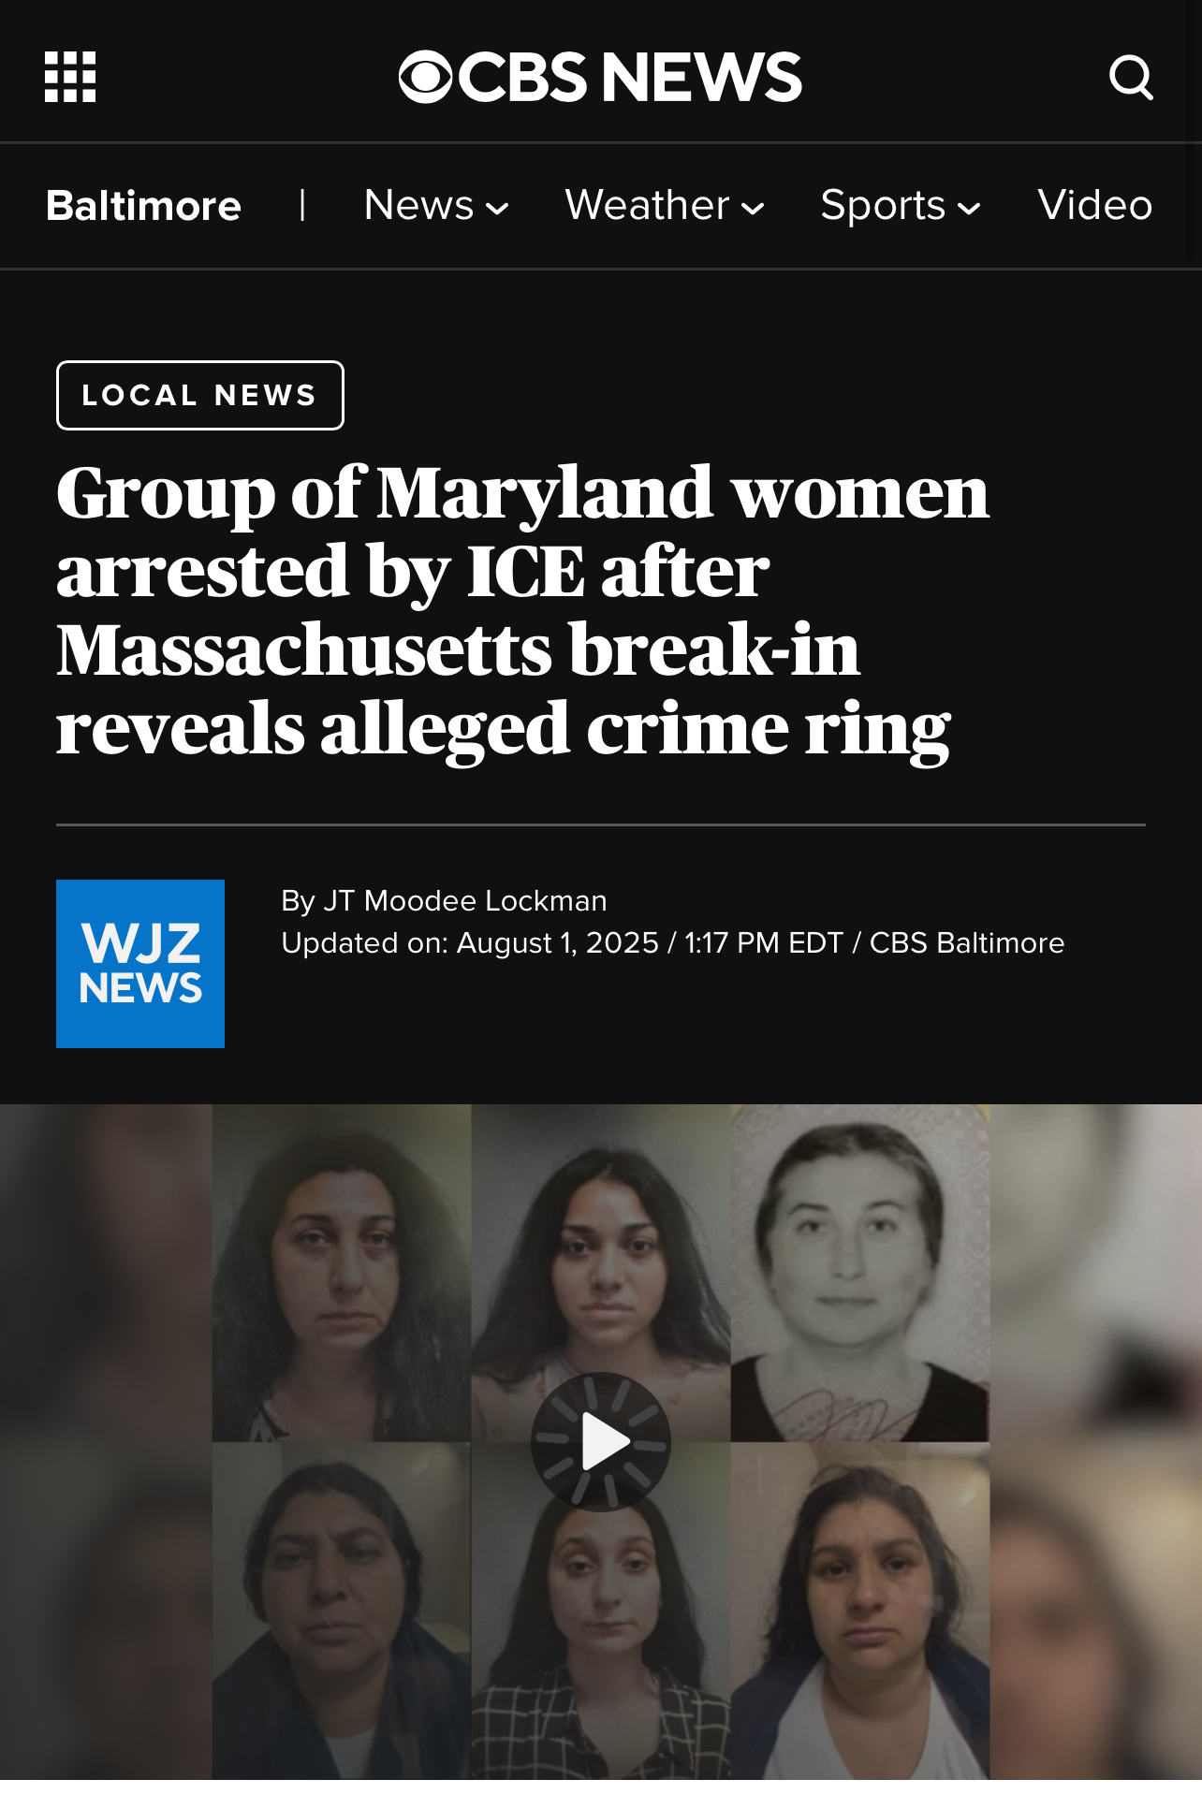Click the search magnifier icon

[1131, 77]
